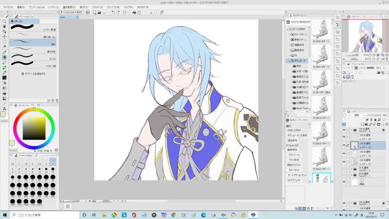Click サブツールを追加する to add a sub tool
Image resolution: width=389 pixels, height=219 pixels.
coord(34,74)
